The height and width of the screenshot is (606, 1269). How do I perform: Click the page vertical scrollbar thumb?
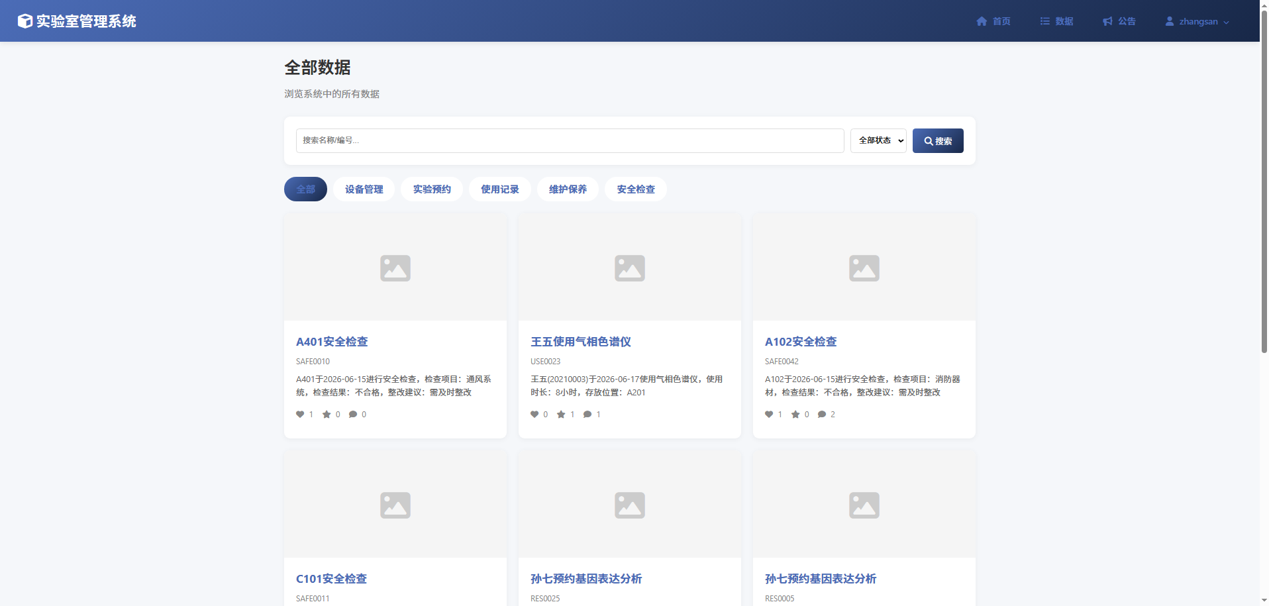click(x=1264, y=182)
